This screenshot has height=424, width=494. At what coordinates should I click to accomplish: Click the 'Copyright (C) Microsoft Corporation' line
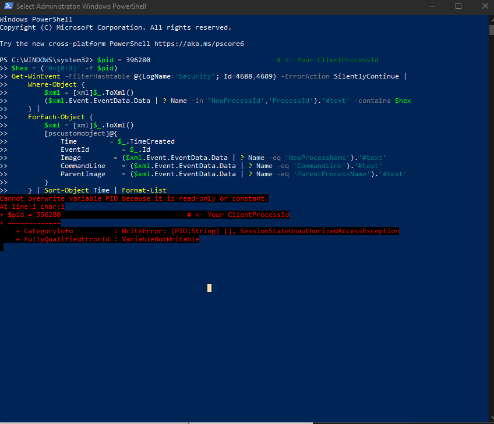115,28
